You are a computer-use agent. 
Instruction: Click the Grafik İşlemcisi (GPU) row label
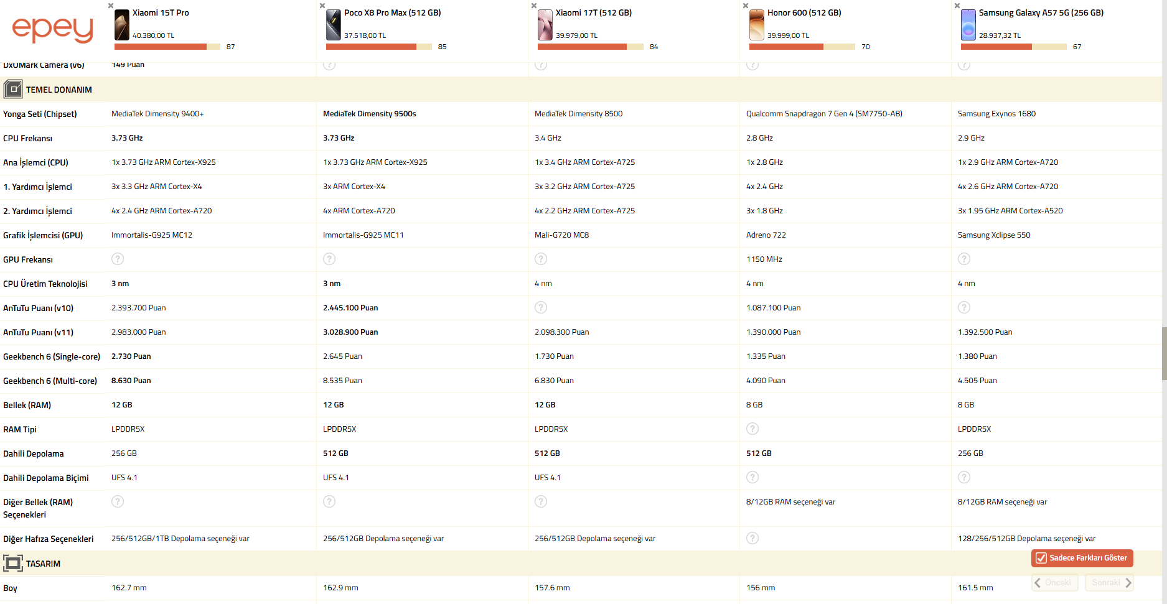pos(43,235)
